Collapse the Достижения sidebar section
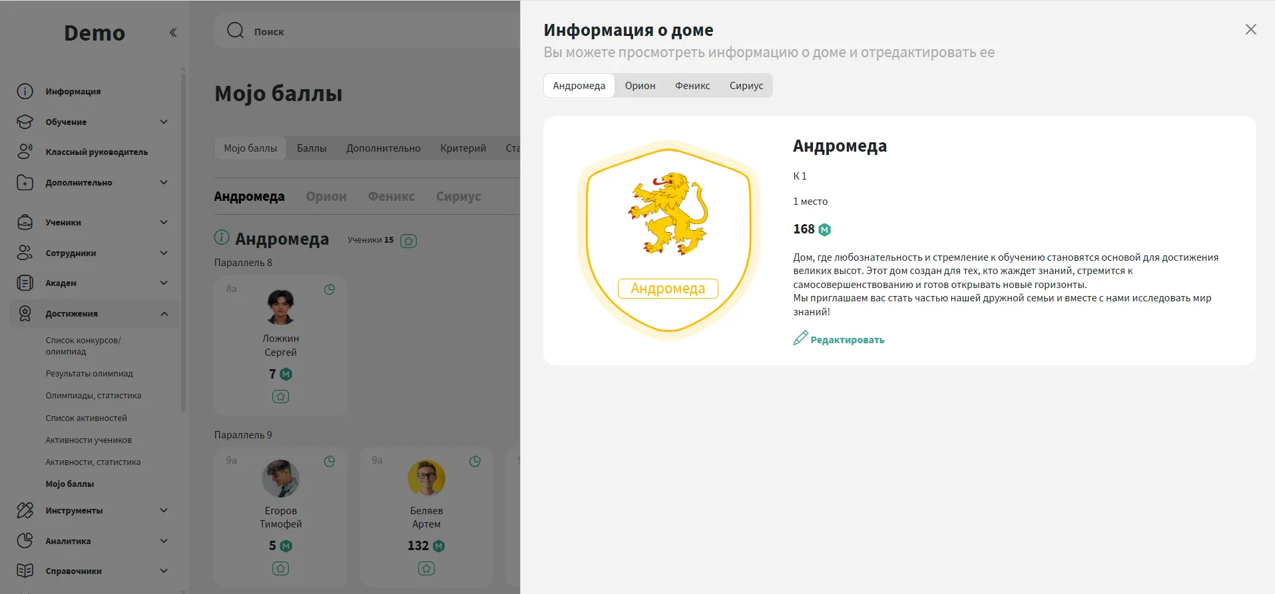The width and height of the screenshot is (1275, 594). point(164,314)
